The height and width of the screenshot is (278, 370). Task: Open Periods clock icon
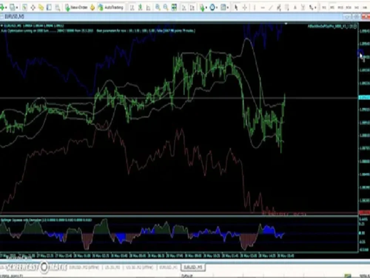(x=212, y=7)
